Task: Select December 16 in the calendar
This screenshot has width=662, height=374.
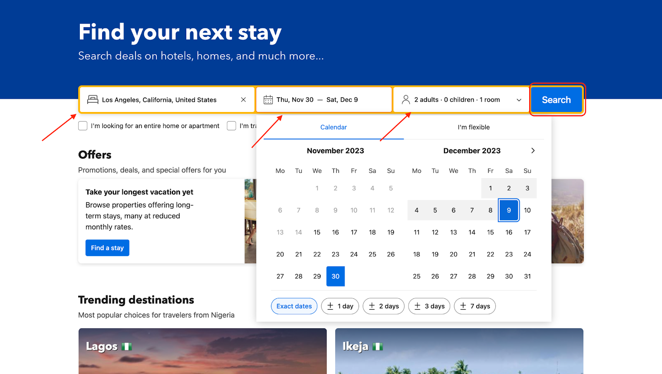Action: (x=509, y=232)
